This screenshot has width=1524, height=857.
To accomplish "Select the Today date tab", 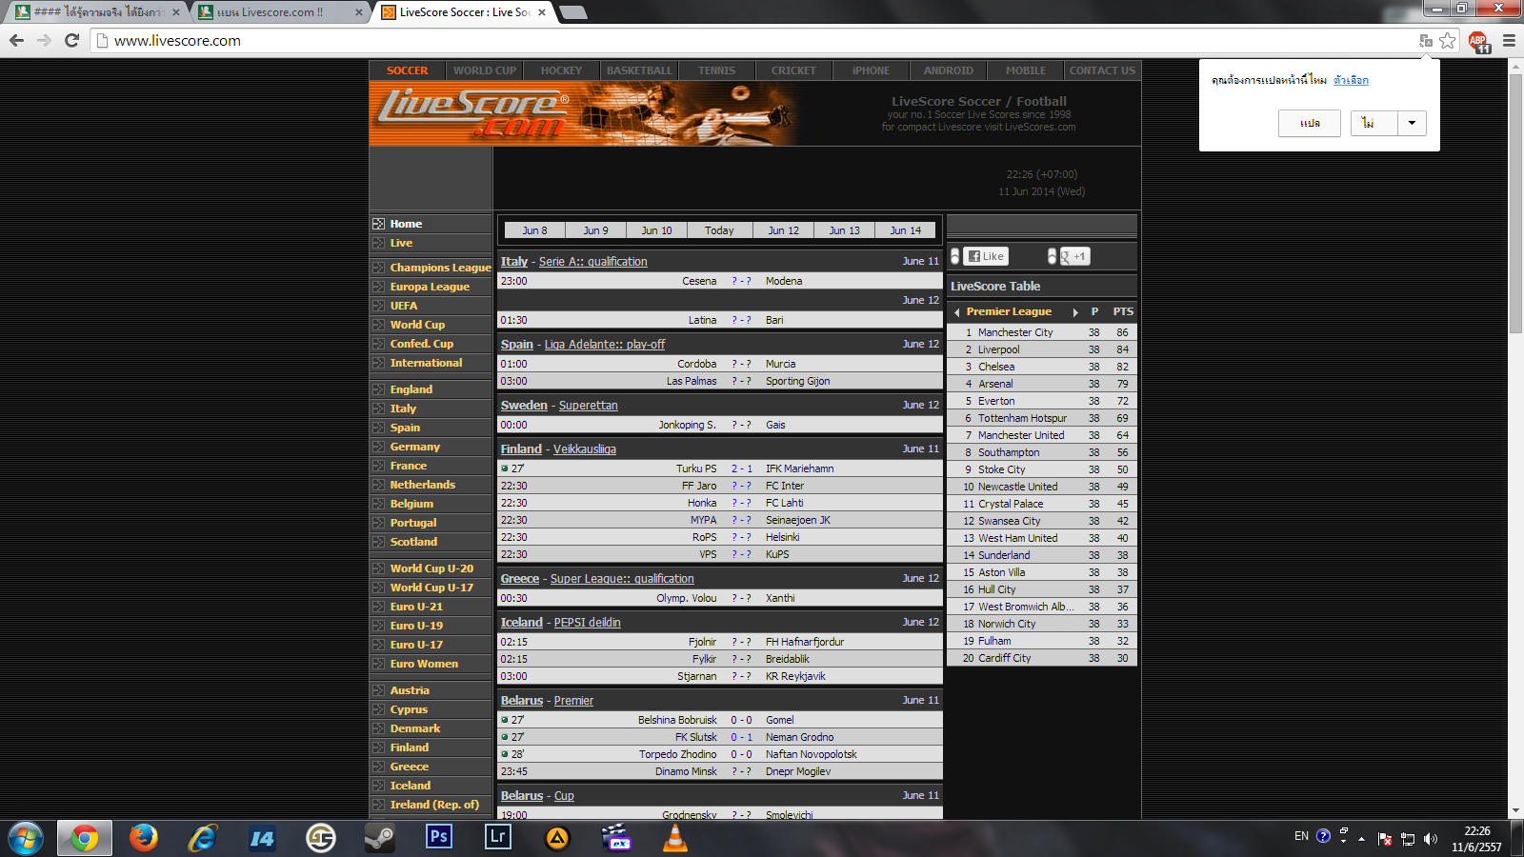I will pos(719,230).
